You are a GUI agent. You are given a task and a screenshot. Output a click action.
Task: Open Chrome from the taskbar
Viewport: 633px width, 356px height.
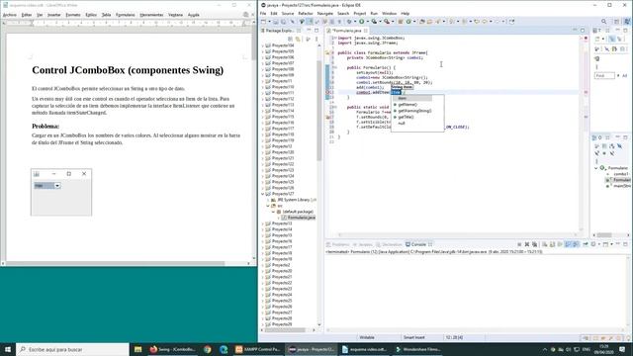click(208, 349)
